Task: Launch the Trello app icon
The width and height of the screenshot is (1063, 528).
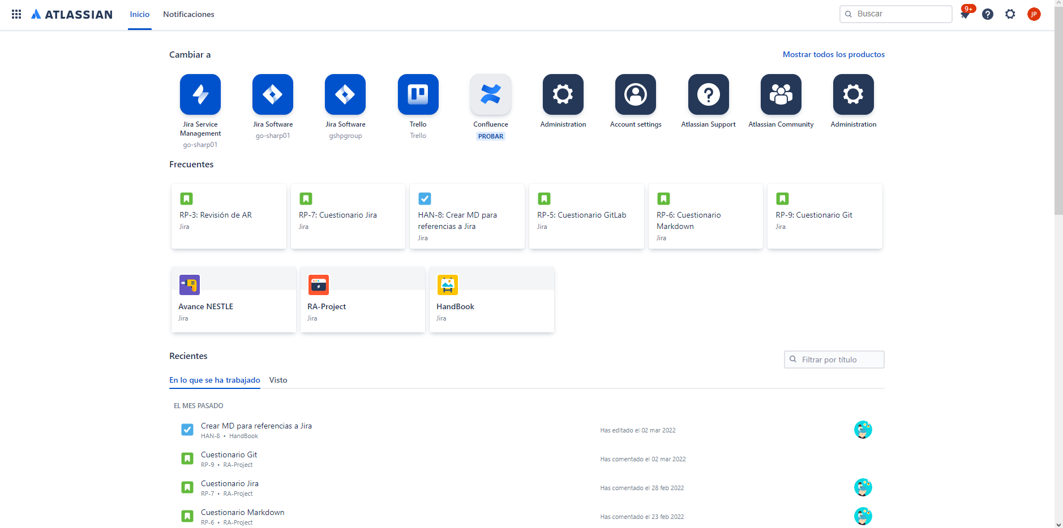Action: pos(418,94)
